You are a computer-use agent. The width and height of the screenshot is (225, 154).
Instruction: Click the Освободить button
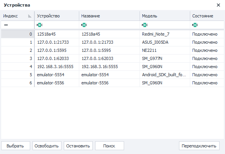[x=47, y=146]
